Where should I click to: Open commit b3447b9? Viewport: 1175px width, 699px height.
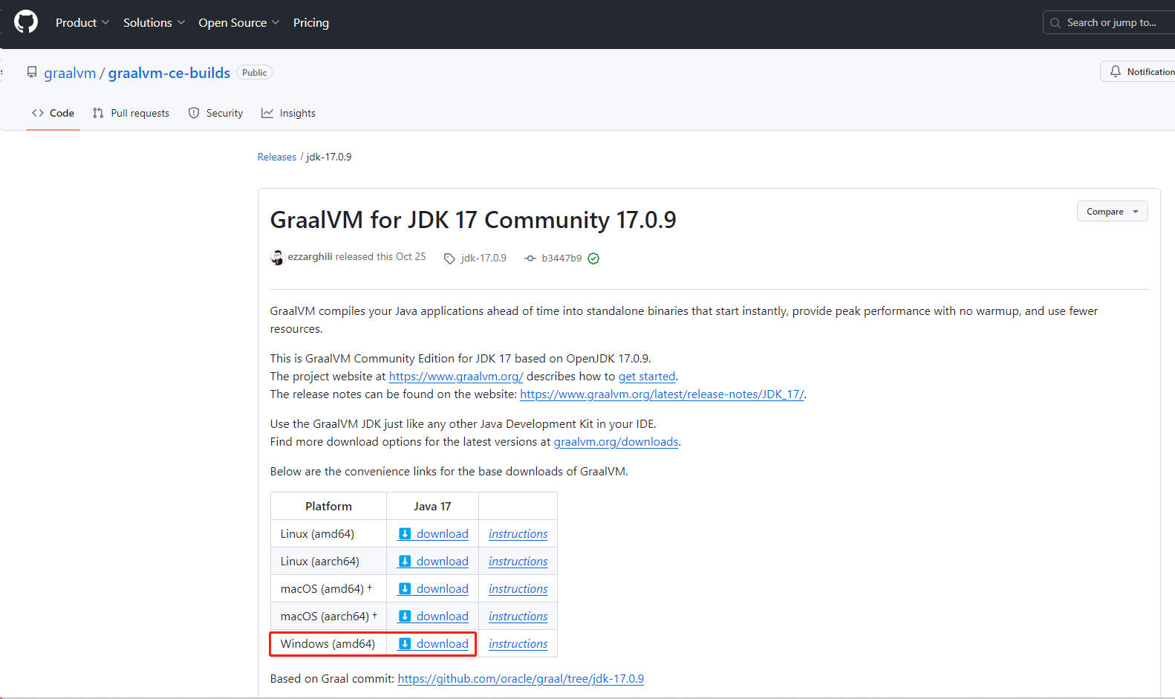pyautogui.click(x=562, y=258)
